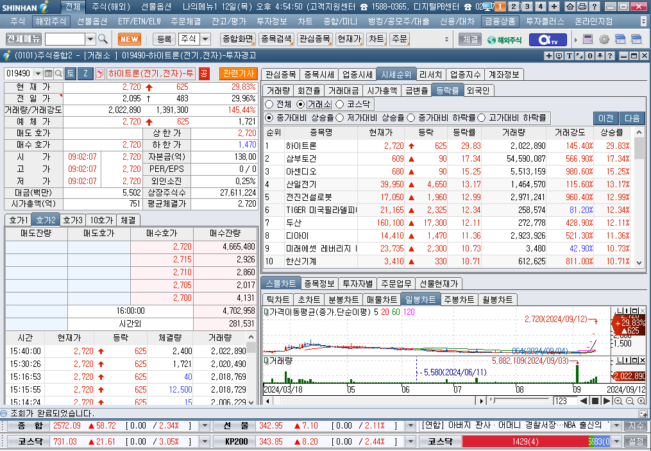Click the screen-link monitor icon in the window bar
The image size is (651, 451).
[x=559, y=56]
